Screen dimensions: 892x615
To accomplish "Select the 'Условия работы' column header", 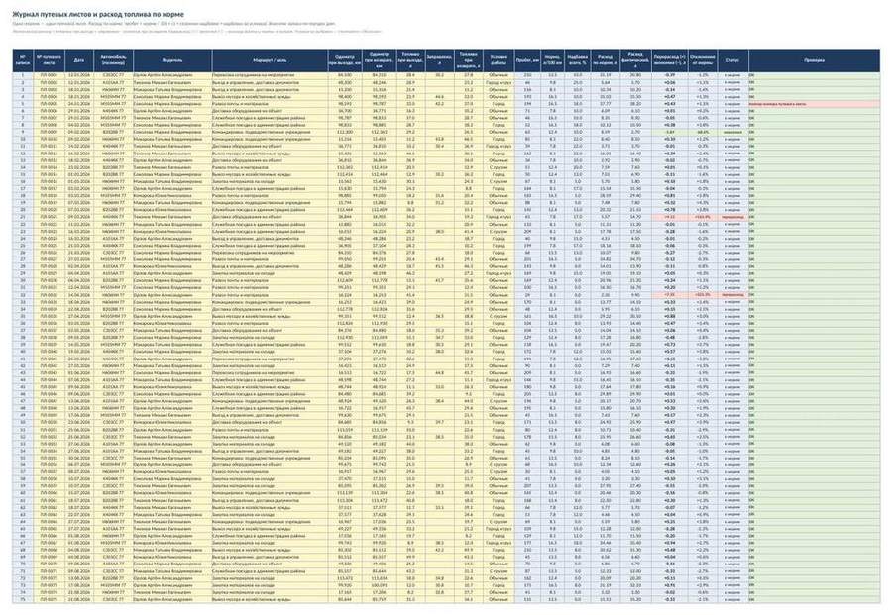I will click(x=499, y=60).
